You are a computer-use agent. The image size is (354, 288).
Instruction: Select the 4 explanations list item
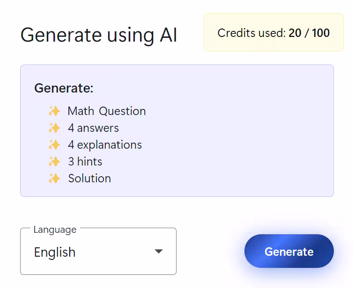click(x=105, y=145)
